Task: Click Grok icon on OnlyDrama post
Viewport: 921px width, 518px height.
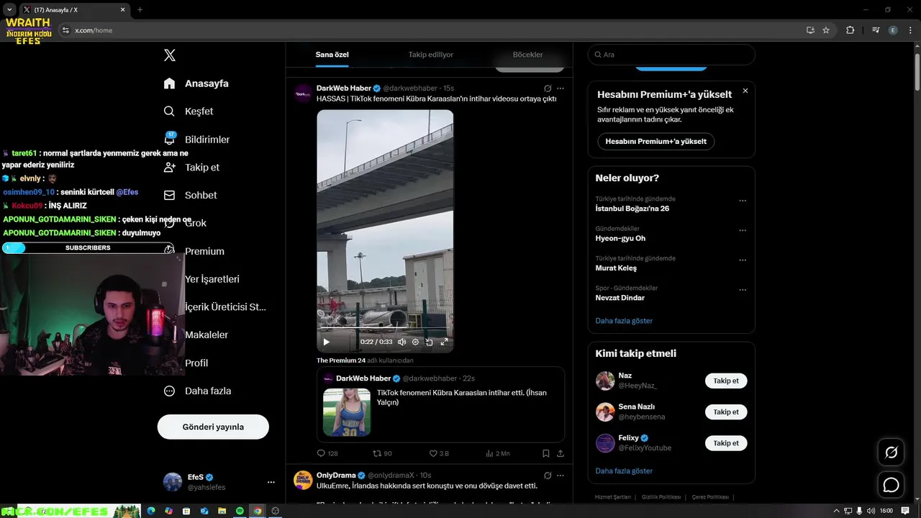Action: pyautogui.click(x=548, y=476)
